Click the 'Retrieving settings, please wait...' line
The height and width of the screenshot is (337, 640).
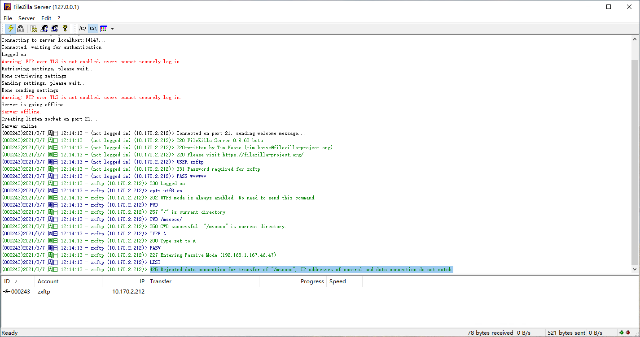click(x=48, y=69)
